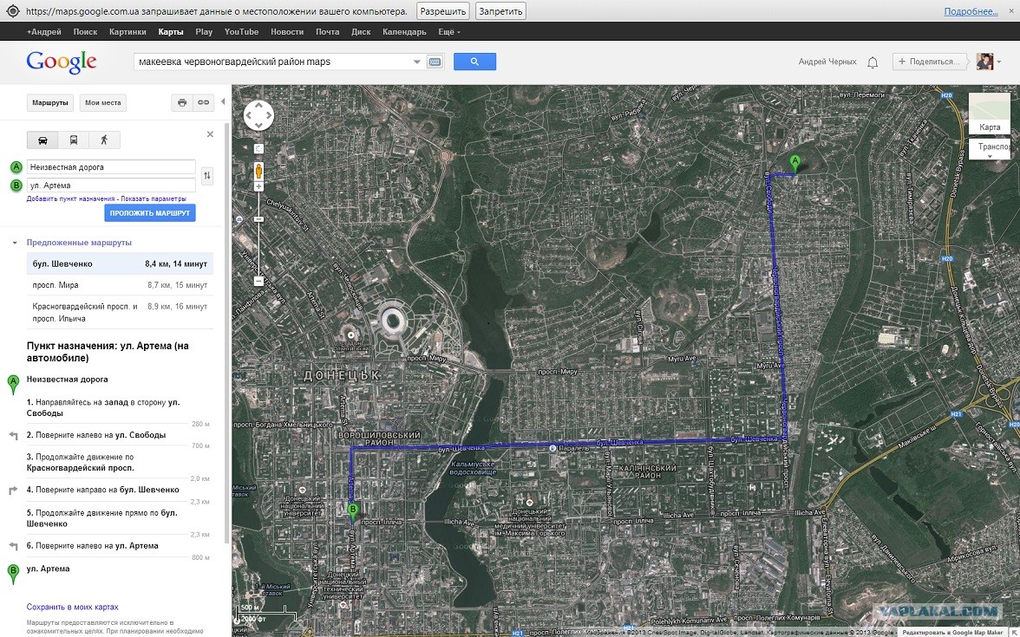Viewport: 1020px width, 637px height.
Task: Click direction step 6 Поверните налево ул. Артема
Action: click(x=92, y=546)
